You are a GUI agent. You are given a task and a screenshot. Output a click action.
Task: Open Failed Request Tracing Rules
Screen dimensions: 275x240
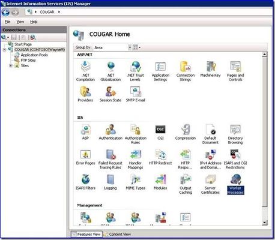[110, 159]
